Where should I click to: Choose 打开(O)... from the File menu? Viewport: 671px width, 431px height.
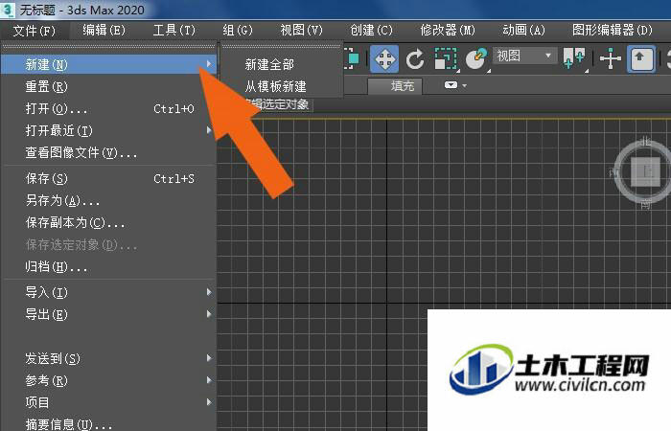pyautogui.click(x=108, y=108)
